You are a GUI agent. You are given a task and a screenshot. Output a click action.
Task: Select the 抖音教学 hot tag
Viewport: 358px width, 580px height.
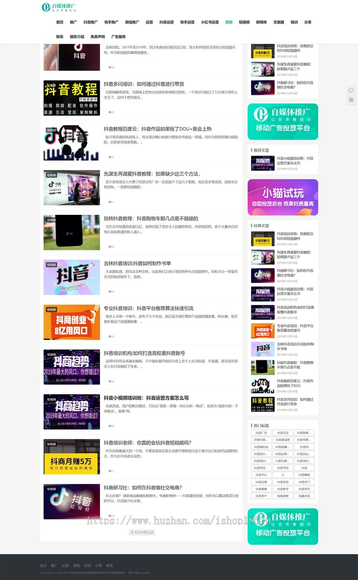283,489
